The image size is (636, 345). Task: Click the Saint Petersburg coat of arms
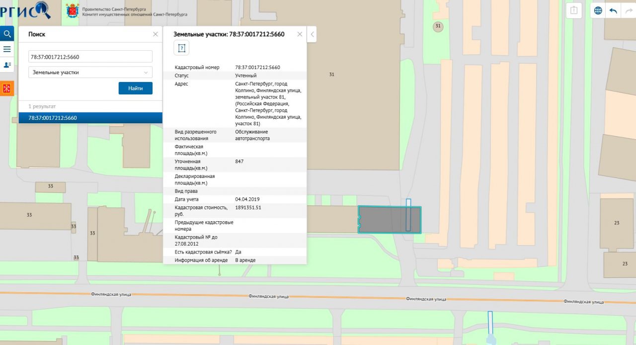[x=73, y=10]
